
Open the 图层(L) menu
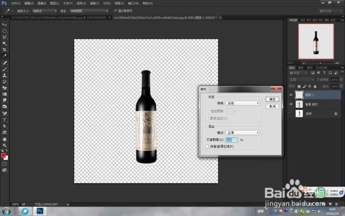(55, 3)
